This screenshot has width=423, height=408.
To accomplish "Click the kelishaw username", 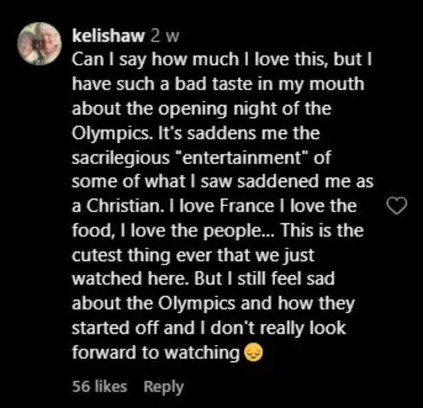I will pos(100,34).
